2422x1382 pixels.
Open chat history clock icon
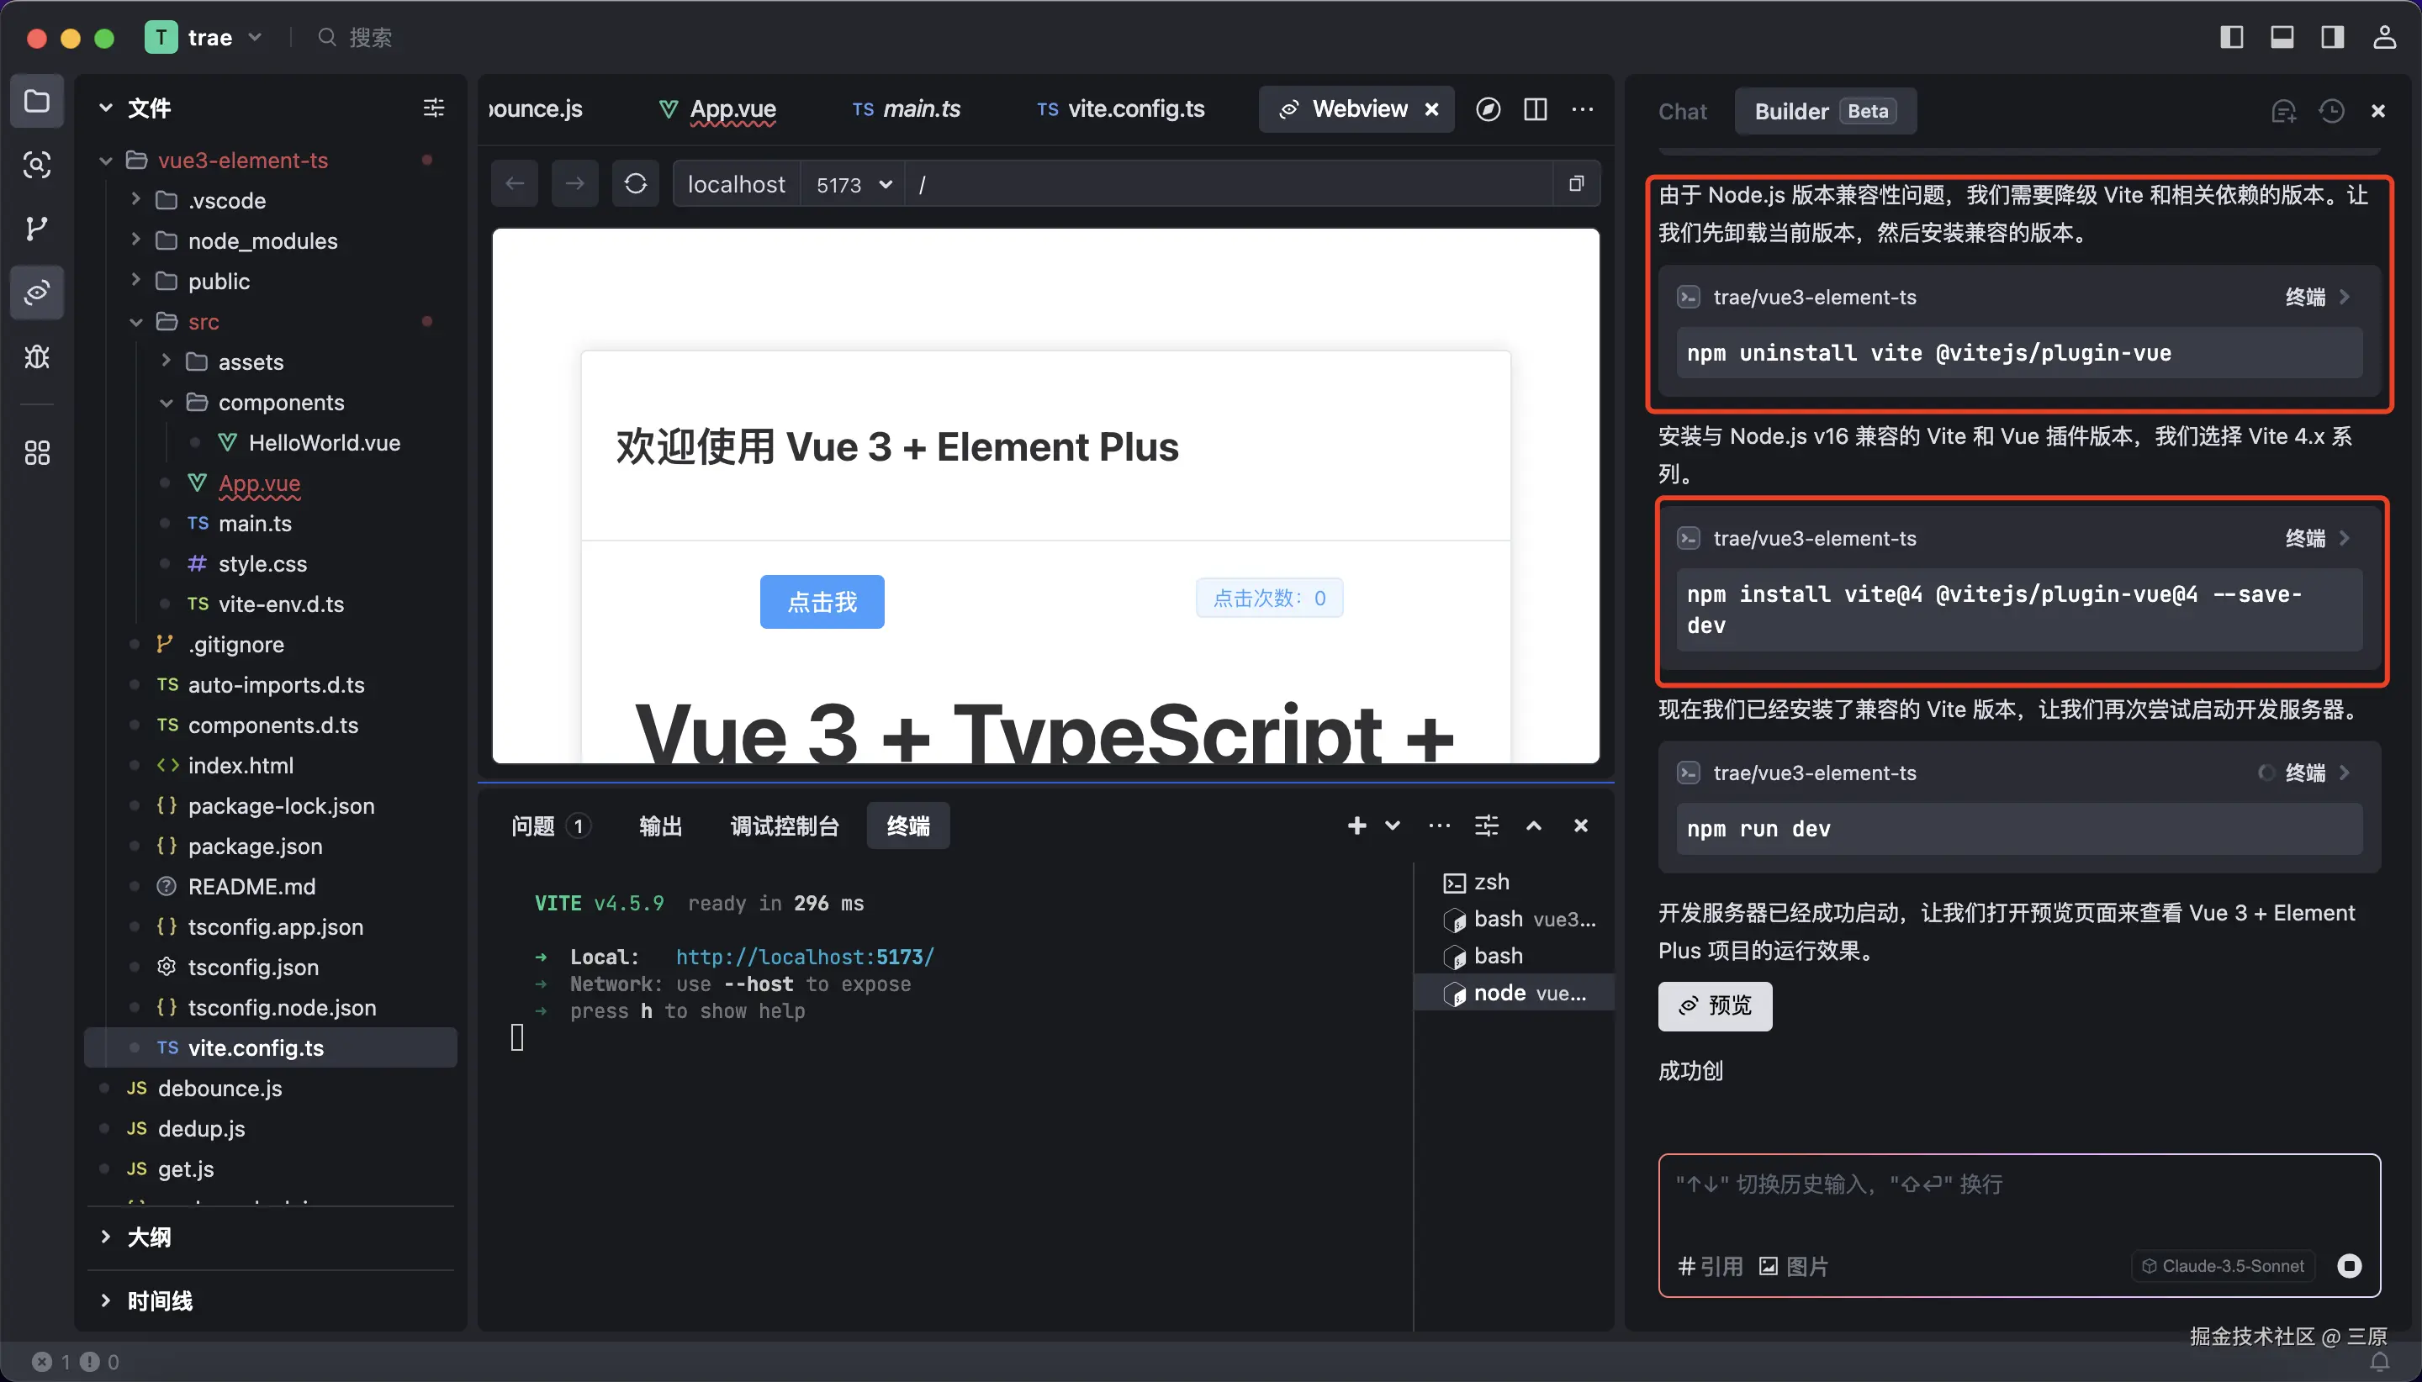(2331, 111)
